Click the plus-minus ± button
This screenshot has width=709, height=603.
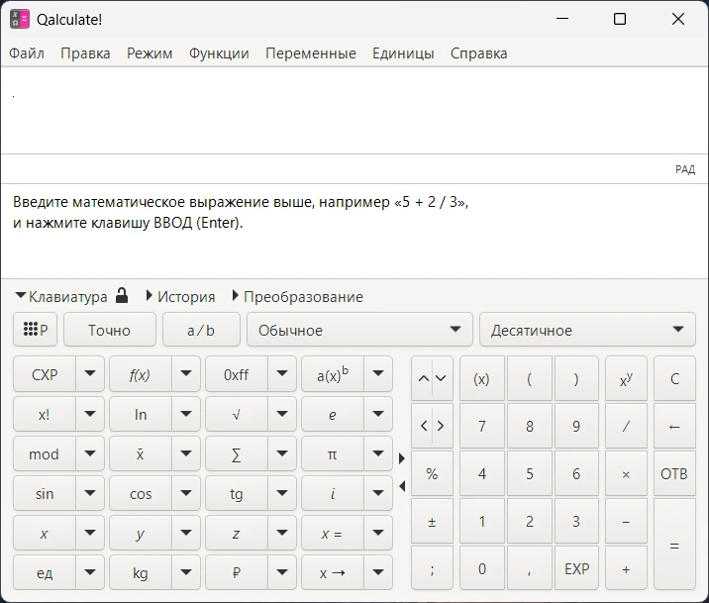pos(432,521)
